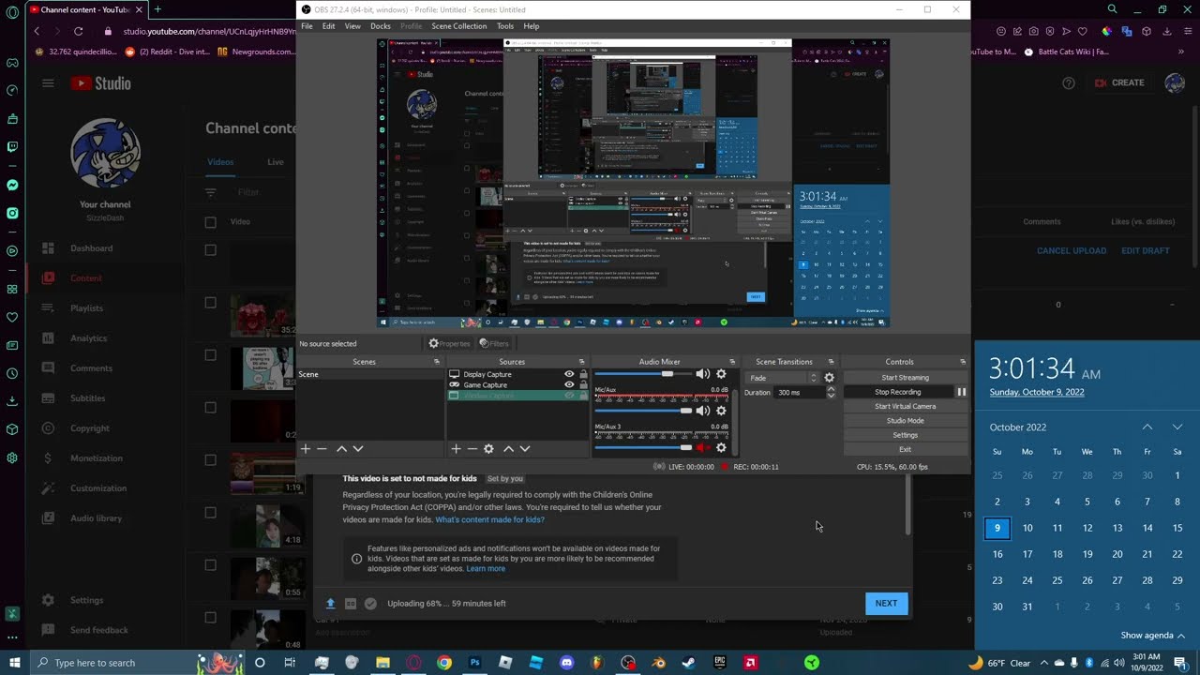Hide the Game Capture source
This screenshot has height=675, width=1200.
click(x=569, y=384)
